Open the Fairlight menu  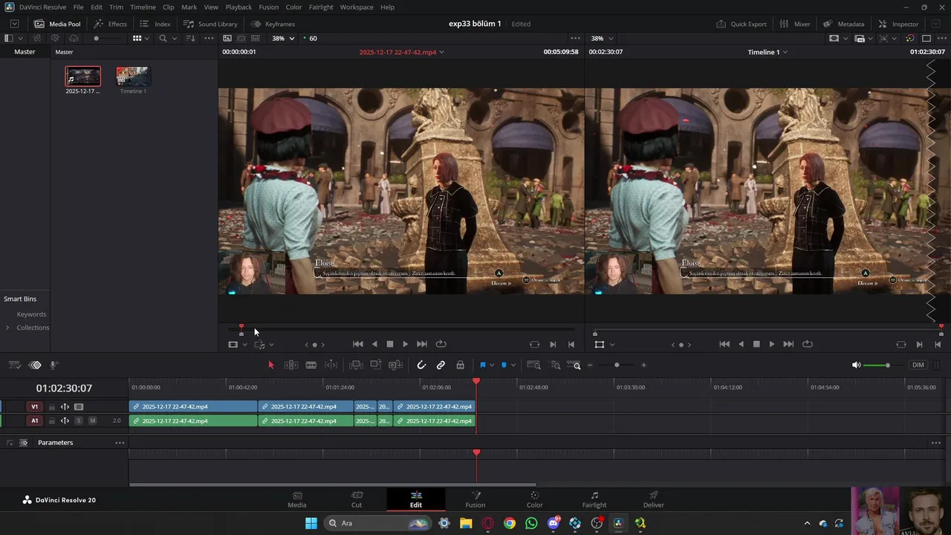321,7
